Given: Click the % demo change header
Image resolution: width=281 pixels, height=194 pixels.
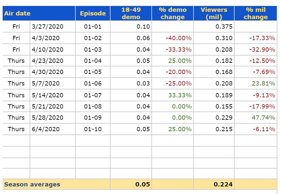Looking at the screenshot, I should pos(172,13).
